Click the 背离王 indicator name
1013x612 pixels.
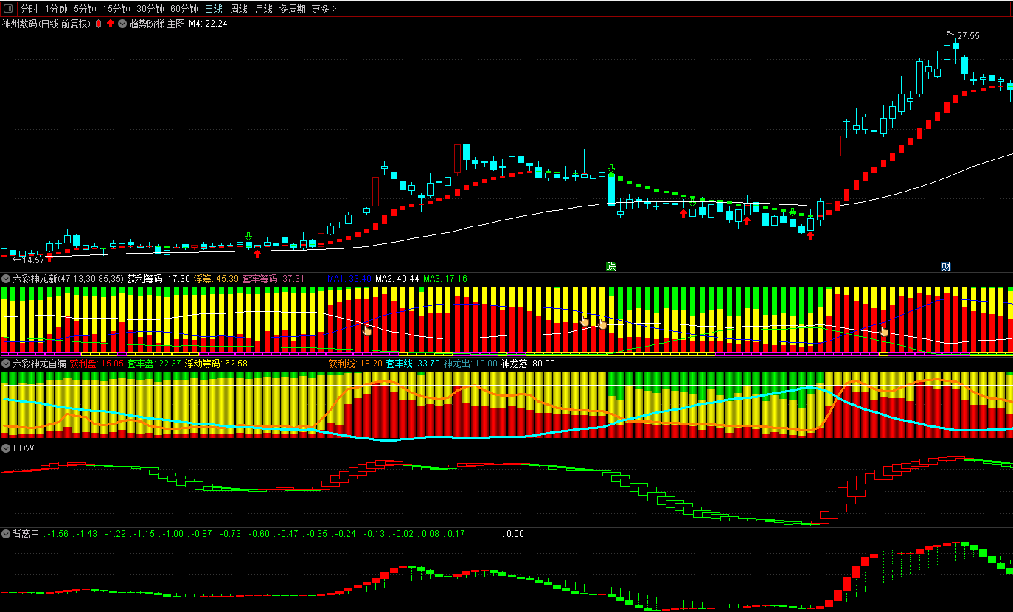point(26,534)
